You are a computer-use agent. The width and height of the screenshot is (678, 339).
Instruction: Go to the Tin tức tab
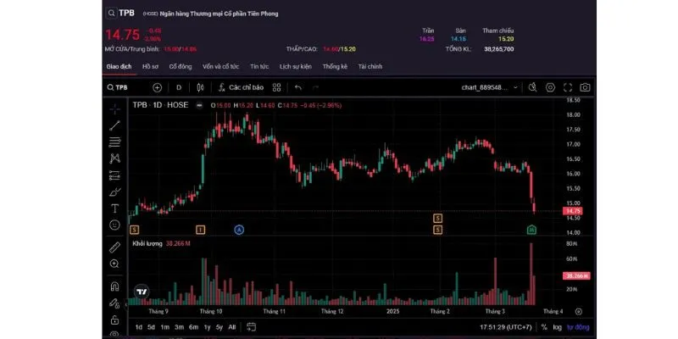[x=259, y=67]
